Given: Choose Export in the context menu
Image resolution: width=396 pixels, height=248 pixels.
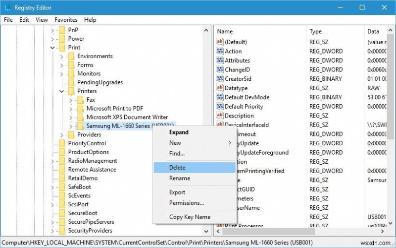Looking at the screenshot, I should tap(195, 192).
